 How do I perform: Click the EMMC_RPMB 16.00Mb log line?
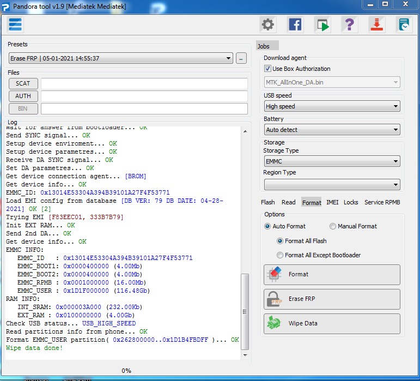tap(81, 282)
